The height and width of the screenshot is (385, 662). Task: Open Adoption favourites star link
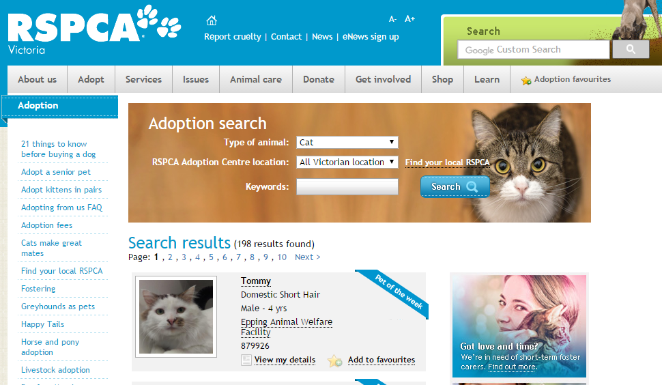566,79
